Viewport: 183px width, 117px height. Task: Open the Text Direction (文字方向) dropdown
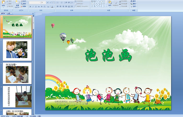[79, 1]
